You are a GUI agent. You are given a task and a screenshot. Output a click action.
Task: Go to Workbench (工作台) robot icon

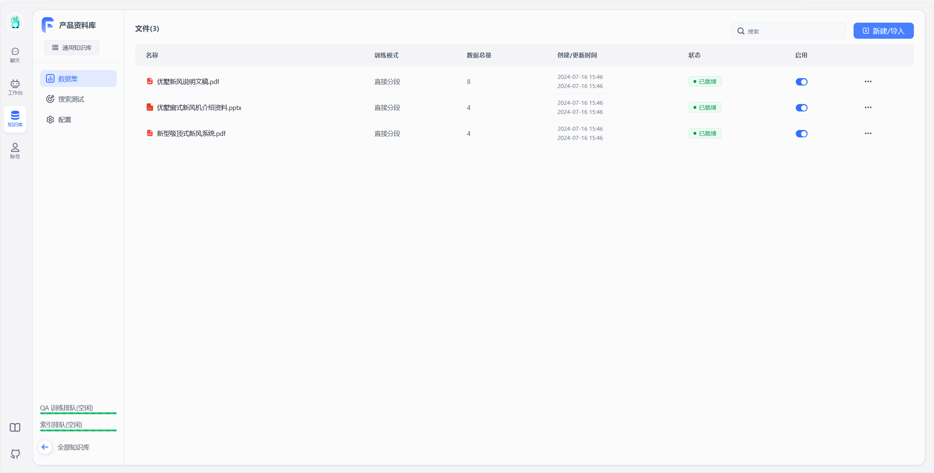15,87
